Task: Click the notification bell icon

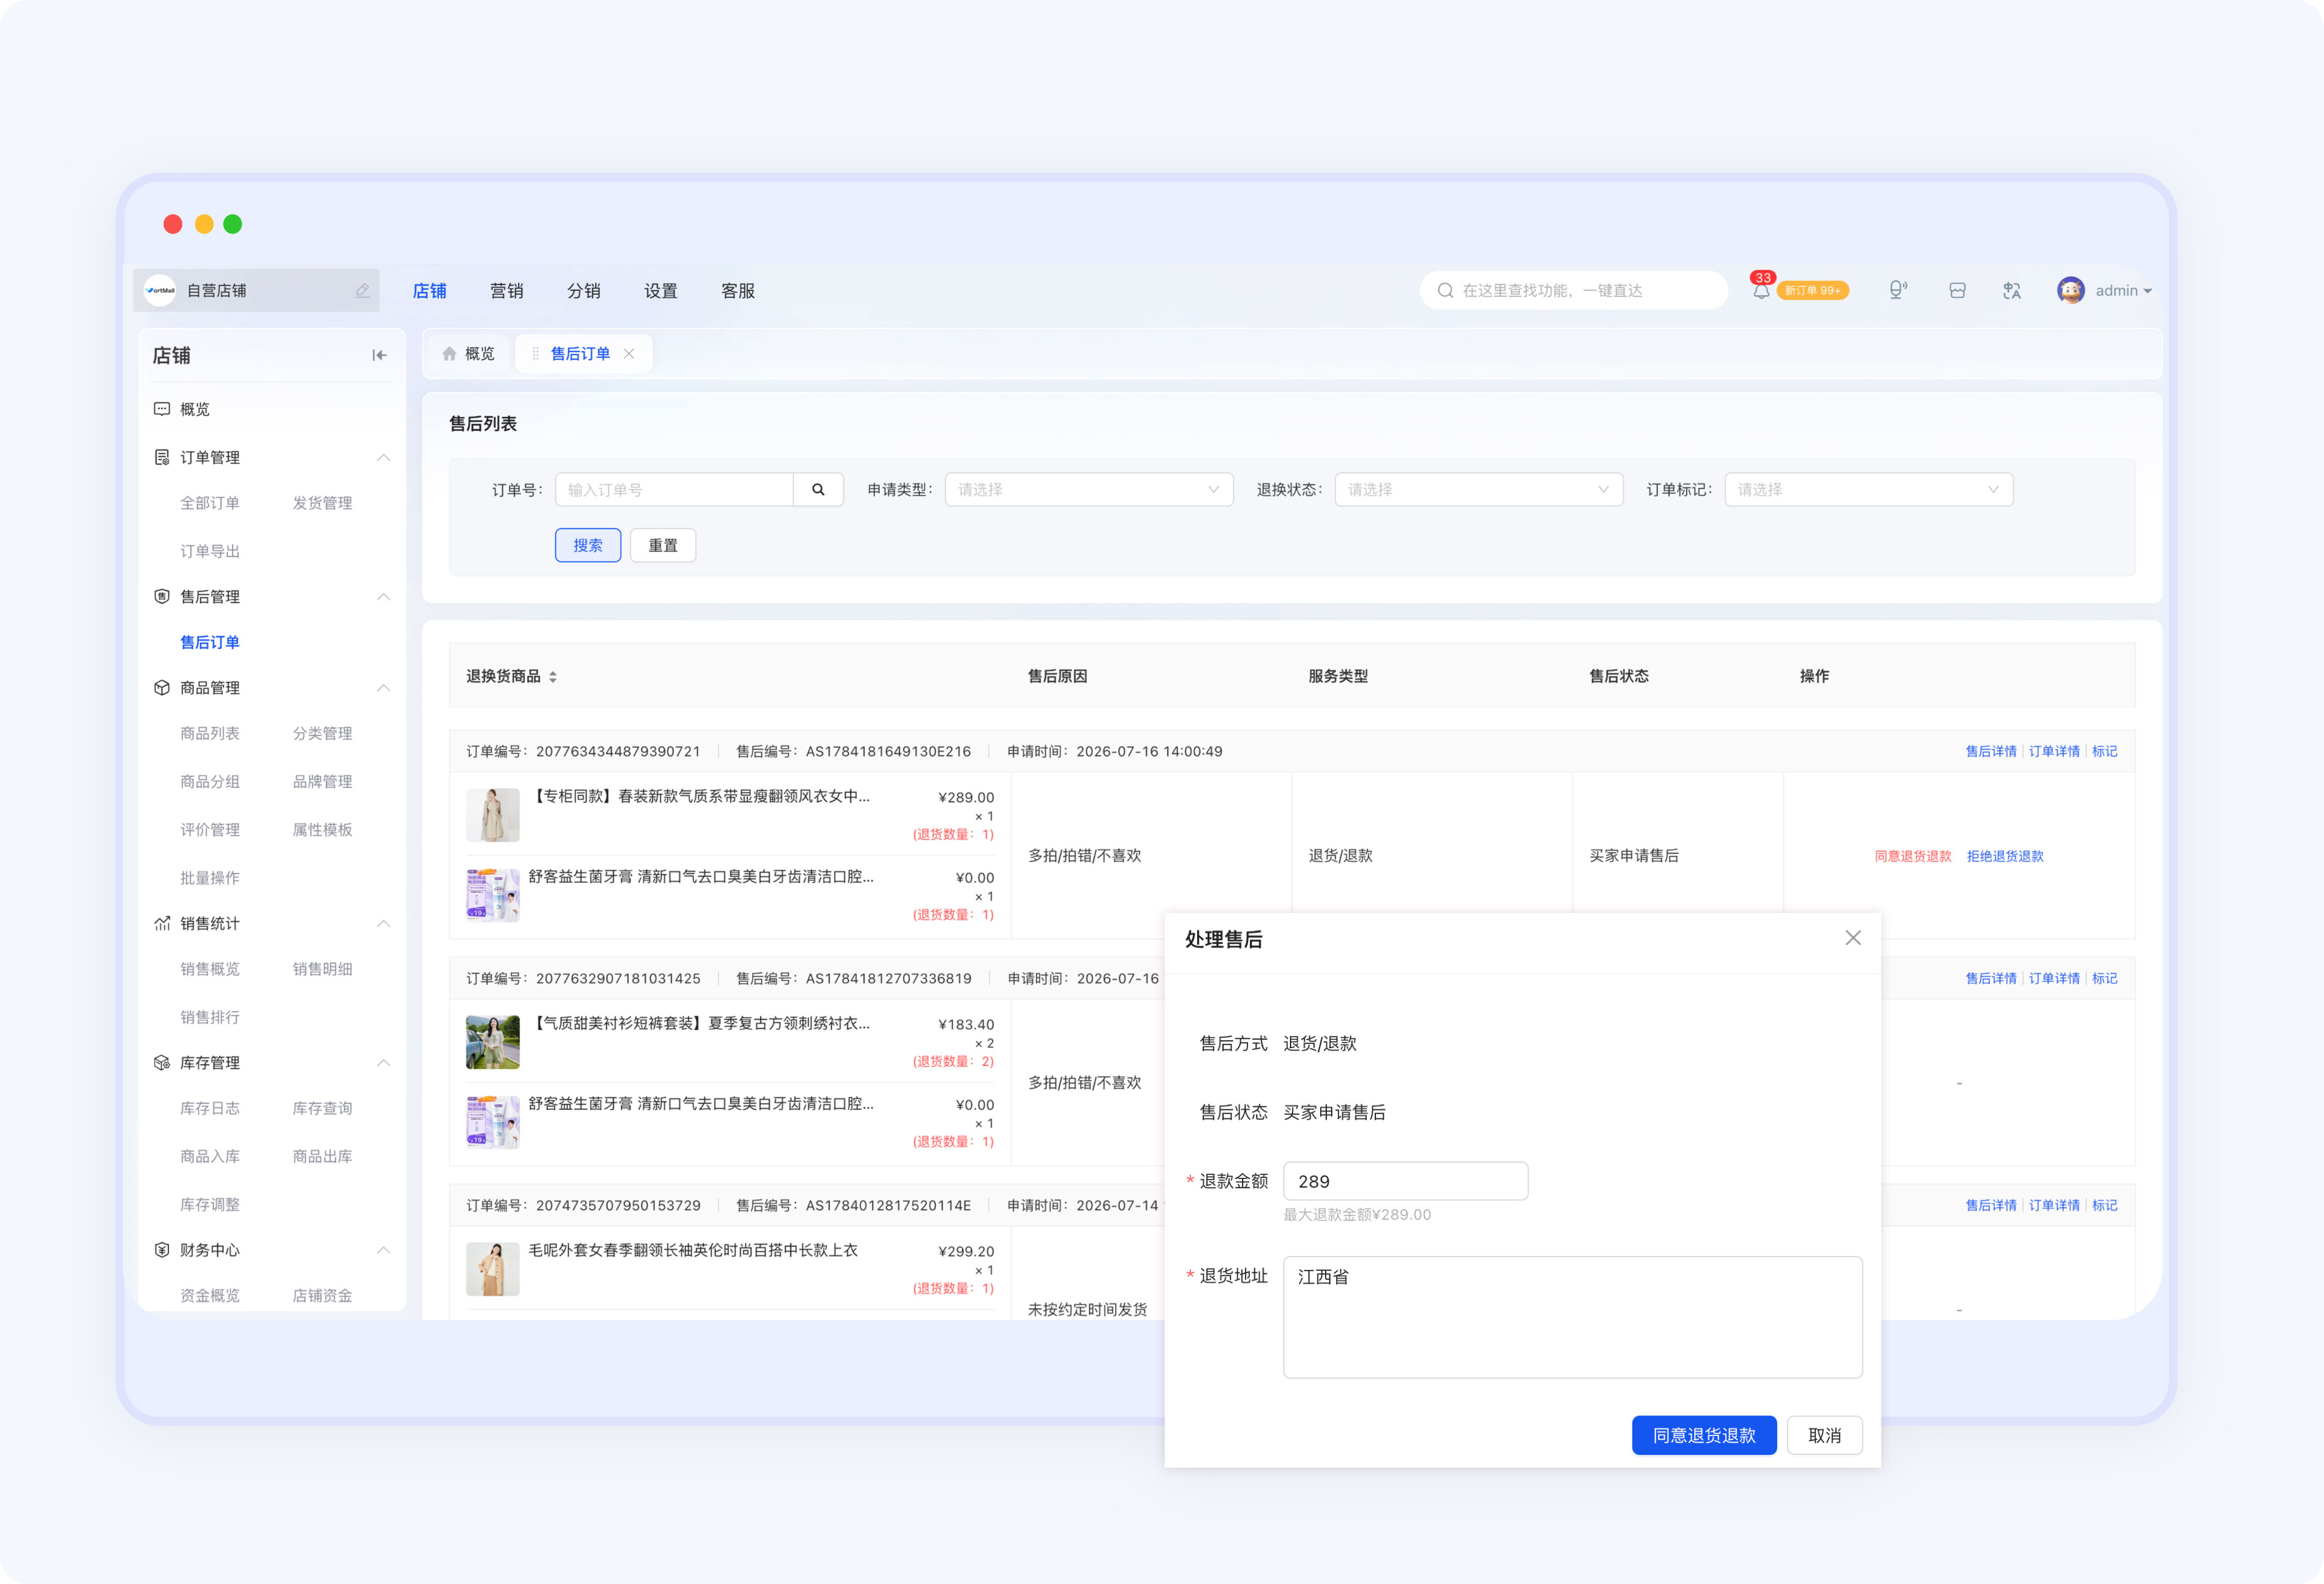Action: pos(1760,291)
